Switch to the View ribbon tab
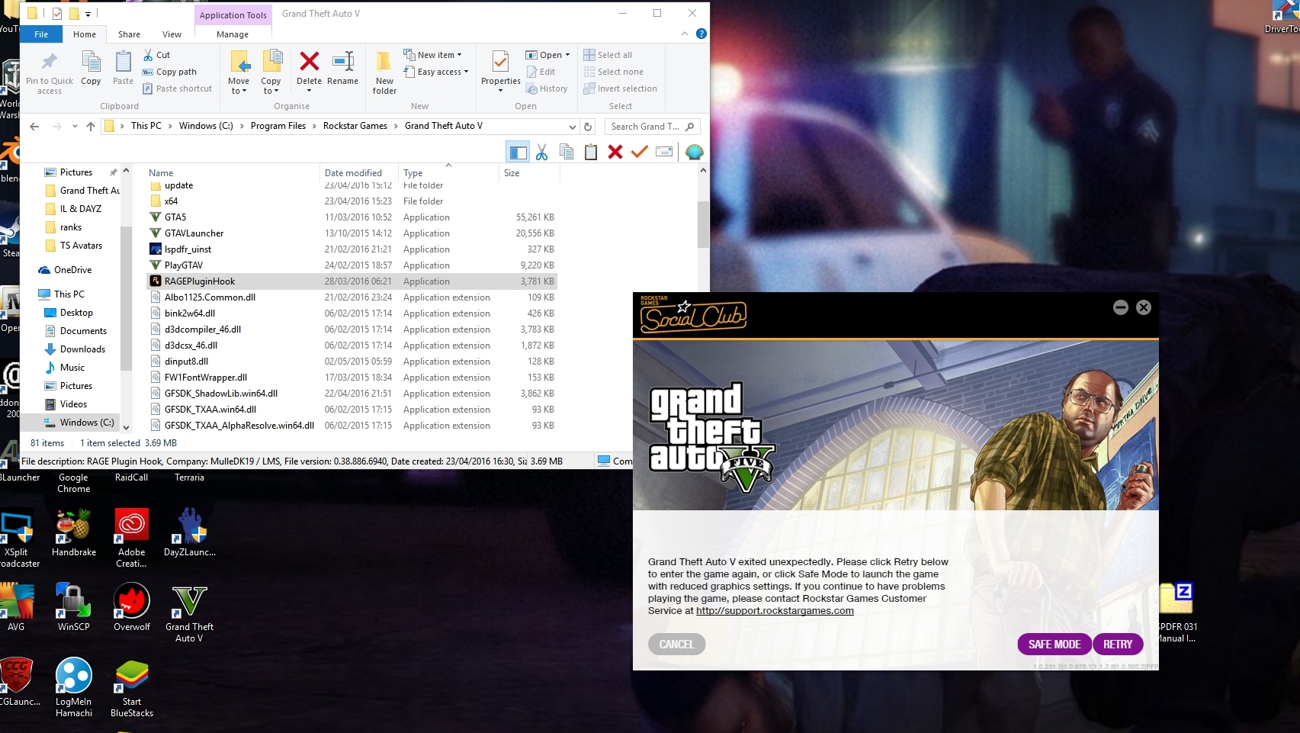The width and height of the screenshot is (1300, 733). click(x=172, y=34)
